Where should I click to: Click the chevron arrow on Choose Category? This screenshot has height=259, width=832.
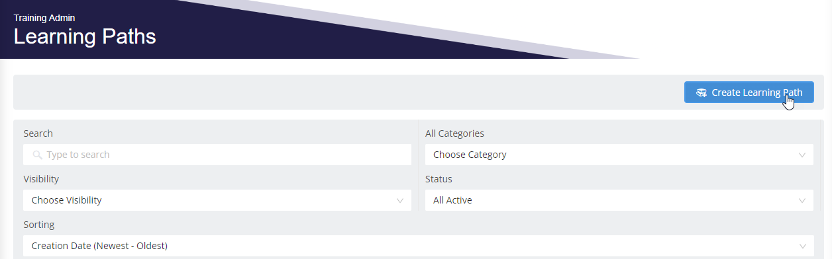pos(802,155)
